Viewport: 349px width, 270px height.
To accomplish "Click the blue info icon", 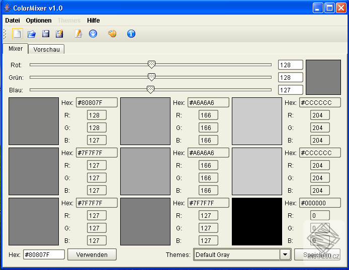I will pyautogui.click(x=131, y=34).
